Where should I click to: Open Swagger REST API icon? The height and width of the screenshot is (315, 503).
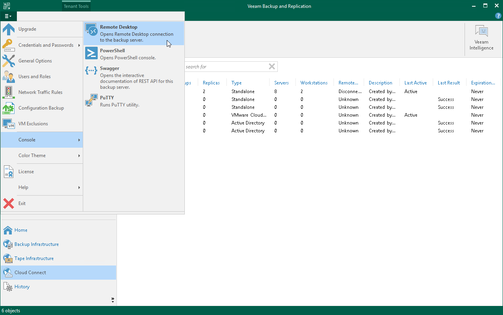(91, 71)
